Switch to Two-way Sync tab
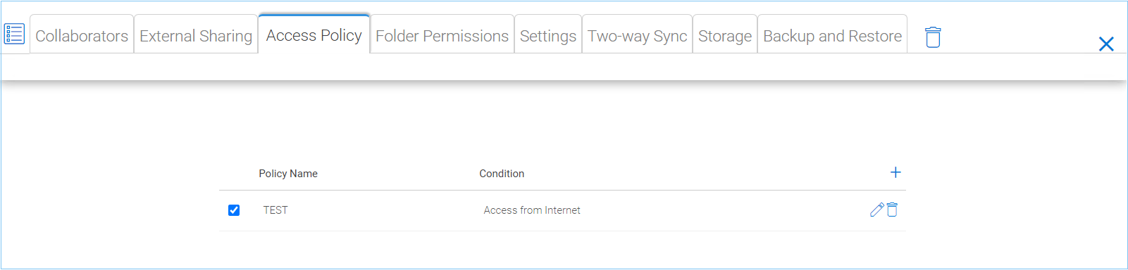The height and width of the screenshot is (270, 1128). click(638, 34)
